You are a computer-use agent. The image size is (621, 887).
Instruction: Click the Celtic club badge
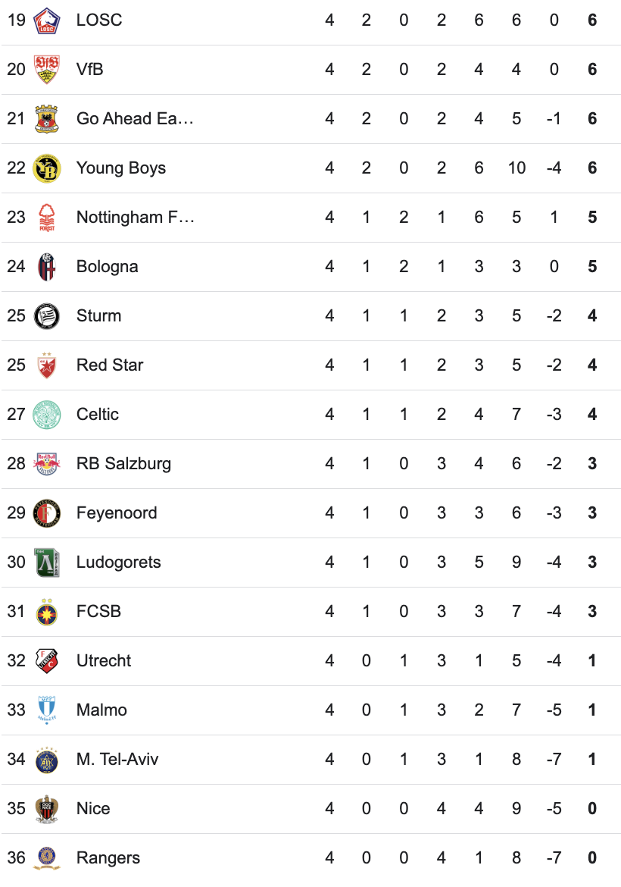coord(47,415)
